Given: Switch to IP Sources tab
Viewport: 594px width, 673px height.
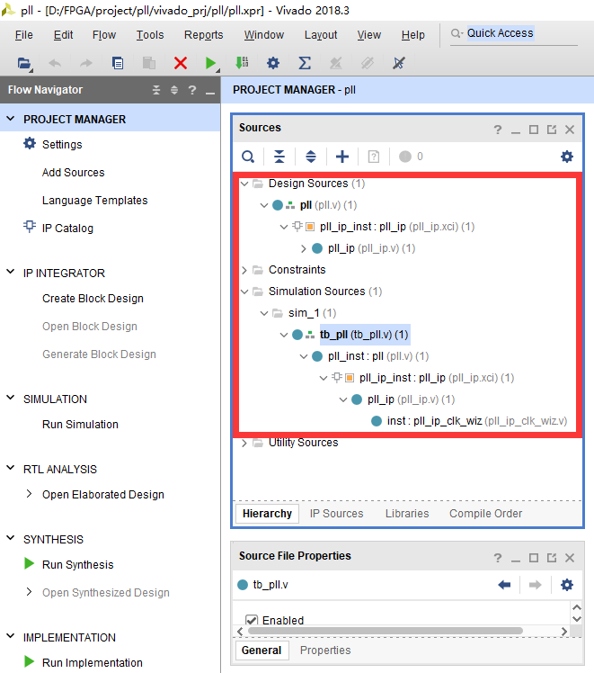Looking at the screenshot, I should pyautogui.click(x=336, y=514).
